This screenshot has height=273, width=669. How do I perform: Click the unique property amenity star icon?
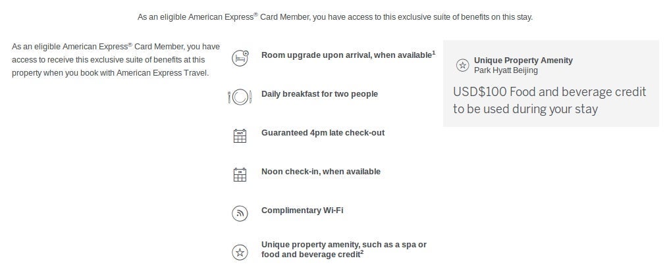(240, 252)
